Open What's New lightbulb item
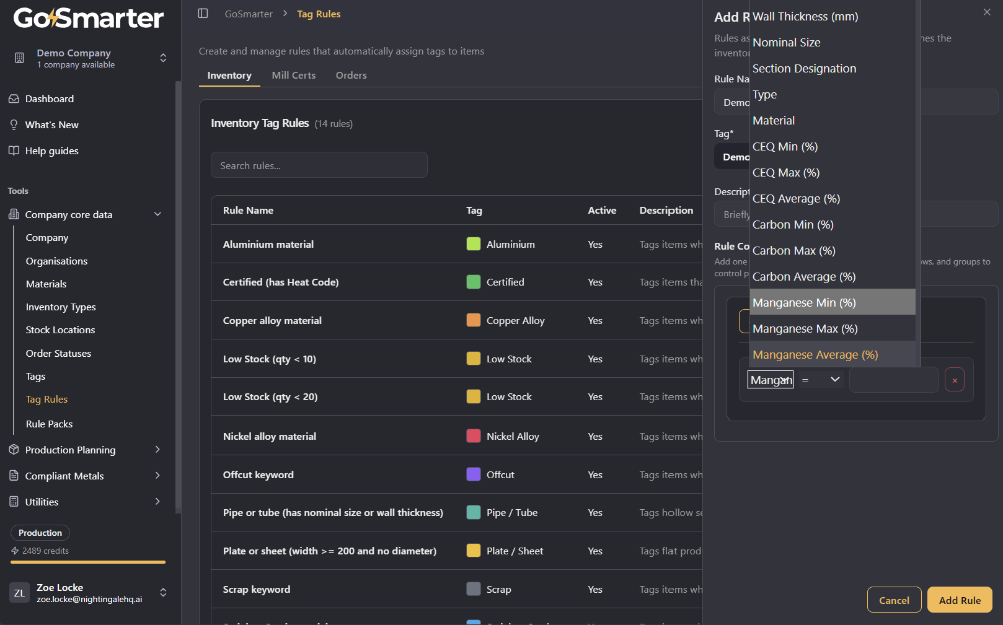1003x625 pixels. coord(14,125)
